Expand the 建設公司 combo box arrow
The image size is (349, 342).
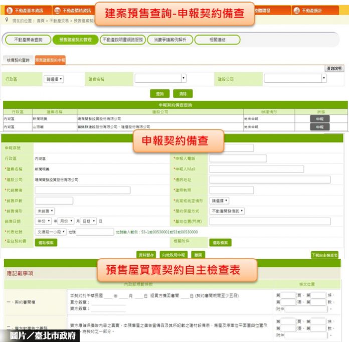pos(324,78)
